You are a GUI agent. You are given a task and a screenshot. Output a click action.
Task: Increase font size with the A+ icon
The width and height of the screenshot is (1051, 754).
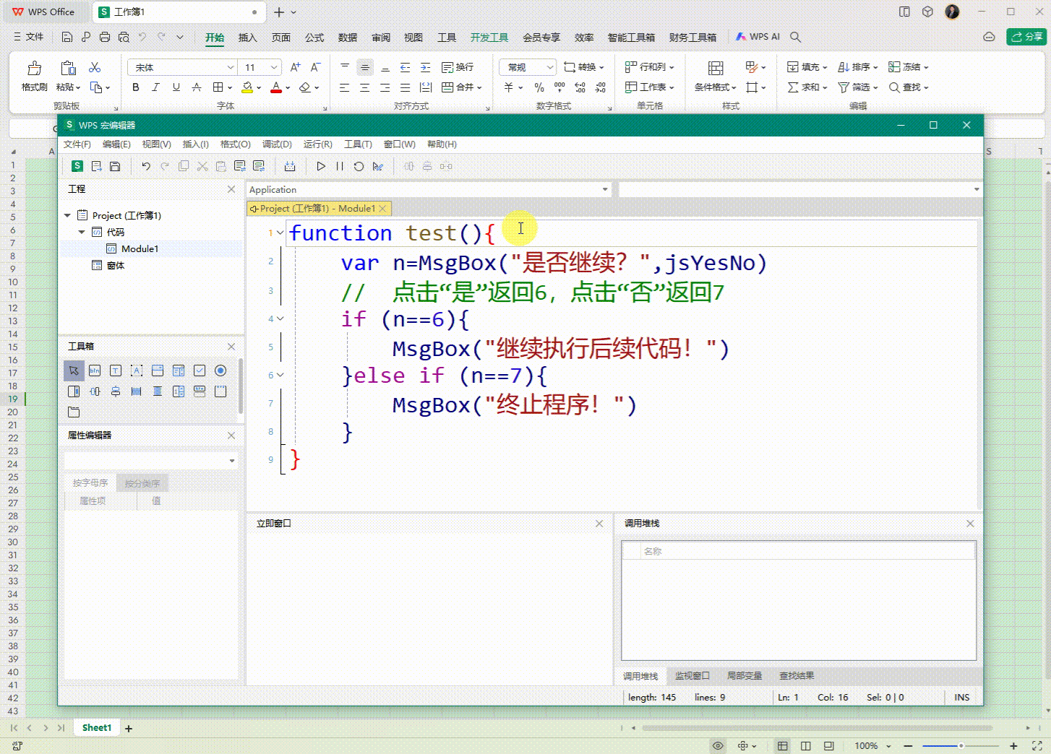pyautogui.click(x=295, y=67)
